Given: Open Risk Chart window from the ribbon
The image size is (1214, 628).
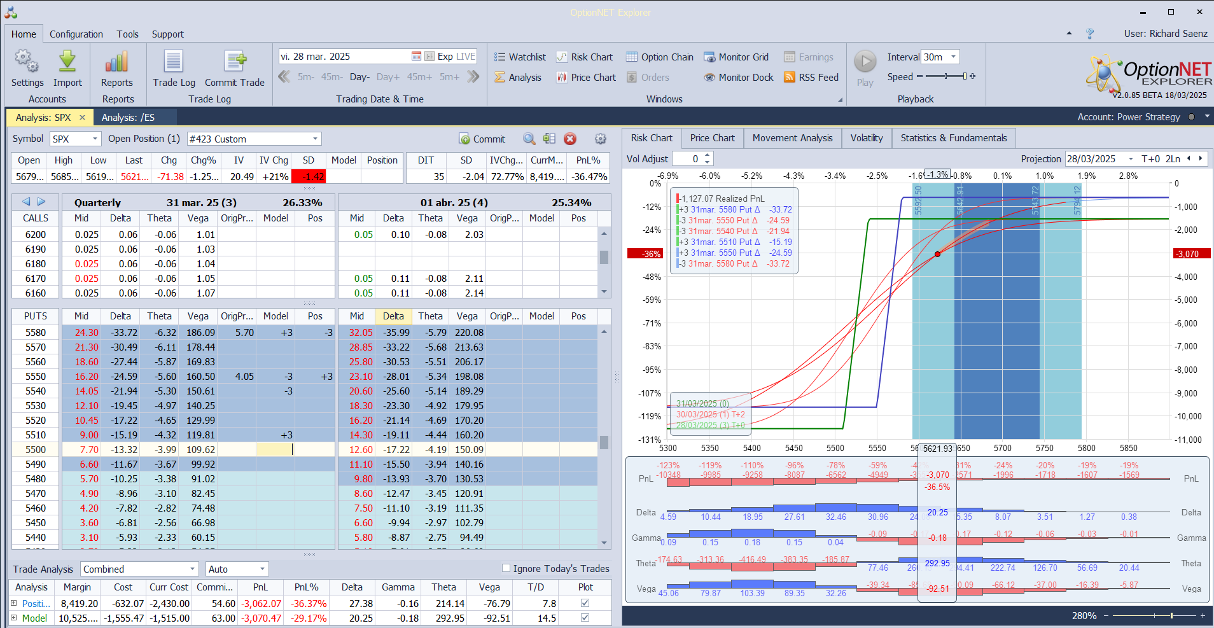Looking at the screenshot, I should click(585, 57).
